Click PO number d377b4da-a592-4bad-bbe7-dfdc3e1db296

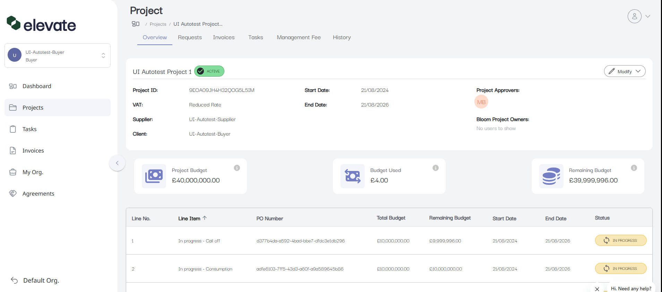301,241
